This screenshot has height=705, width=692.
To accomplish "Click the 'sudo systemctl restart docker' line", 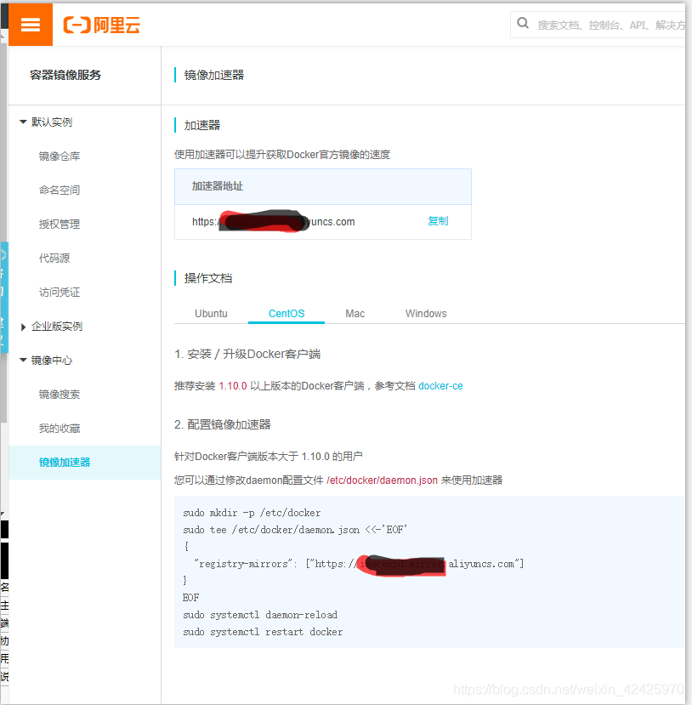I will pyautogui.click(x=263, y=632).
